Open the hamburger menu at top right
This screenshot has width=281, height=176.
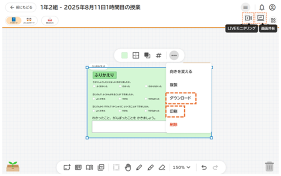pos(245,7)
